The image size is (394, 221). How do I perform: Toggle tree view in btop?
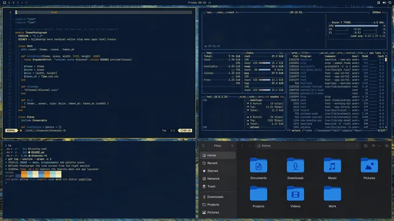coord(360,53)
